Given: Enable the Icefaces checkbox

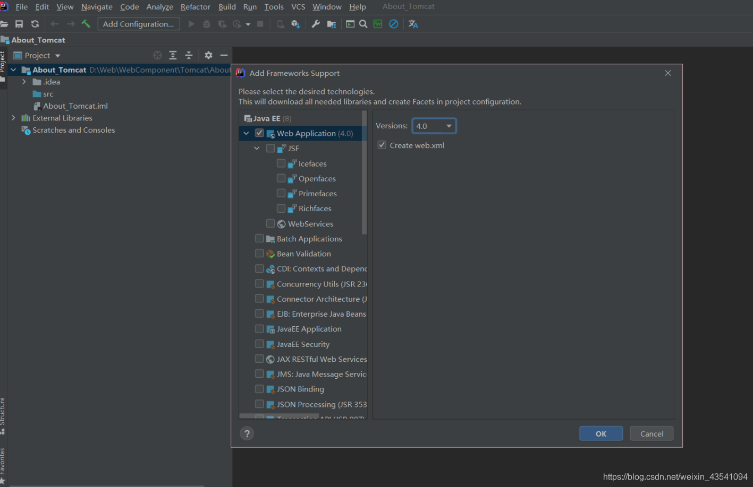Looking at the screenshot, I should coord(281,163).
